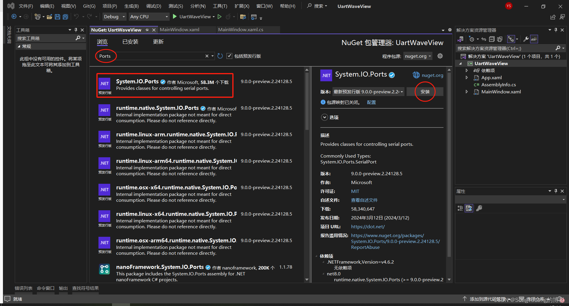Click the Configure link beside source mapping notice
Image resolution: width=569 pixels, height=306 pixels.
[371, 102]
